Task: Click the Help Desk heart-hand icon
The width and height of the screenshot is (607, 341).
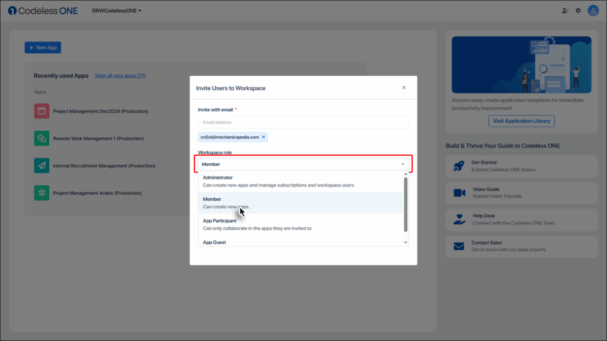Action: pos(459,219)
